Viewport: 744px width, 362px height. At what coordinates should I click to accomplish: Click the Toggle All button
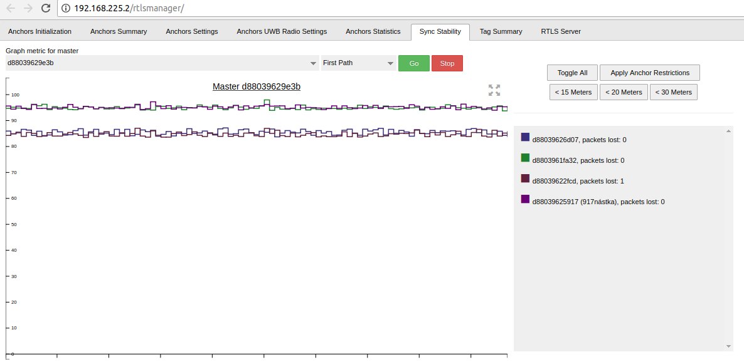click(572, 73)
